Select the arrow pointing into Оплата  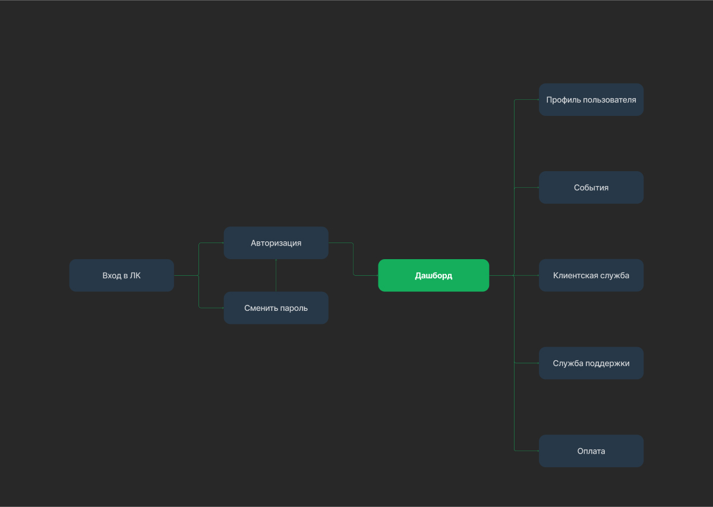click(x=526, y=451)
